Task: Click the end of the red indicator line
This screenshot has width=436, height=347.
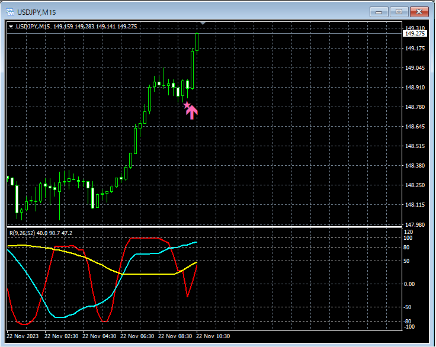Action: [197, 266]
